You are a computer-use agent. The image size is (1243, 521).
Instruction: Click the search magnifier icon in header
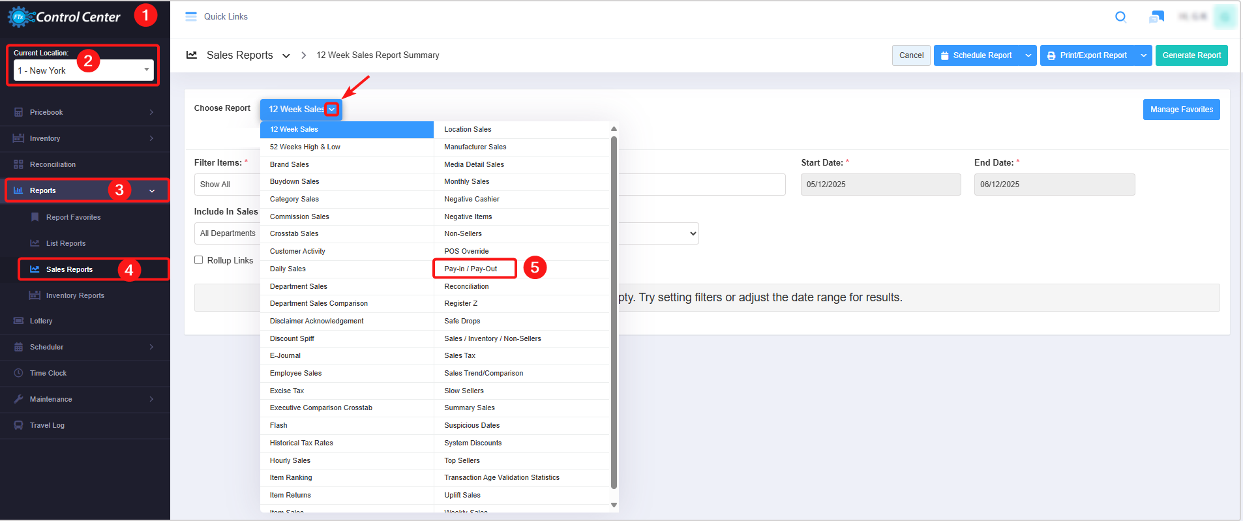1120,17
